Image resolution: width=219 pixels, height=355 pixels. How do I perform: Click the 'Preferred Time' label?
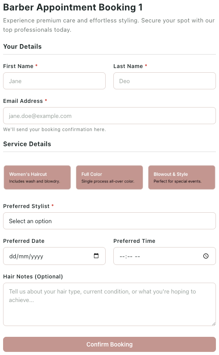tap(134, 241)
